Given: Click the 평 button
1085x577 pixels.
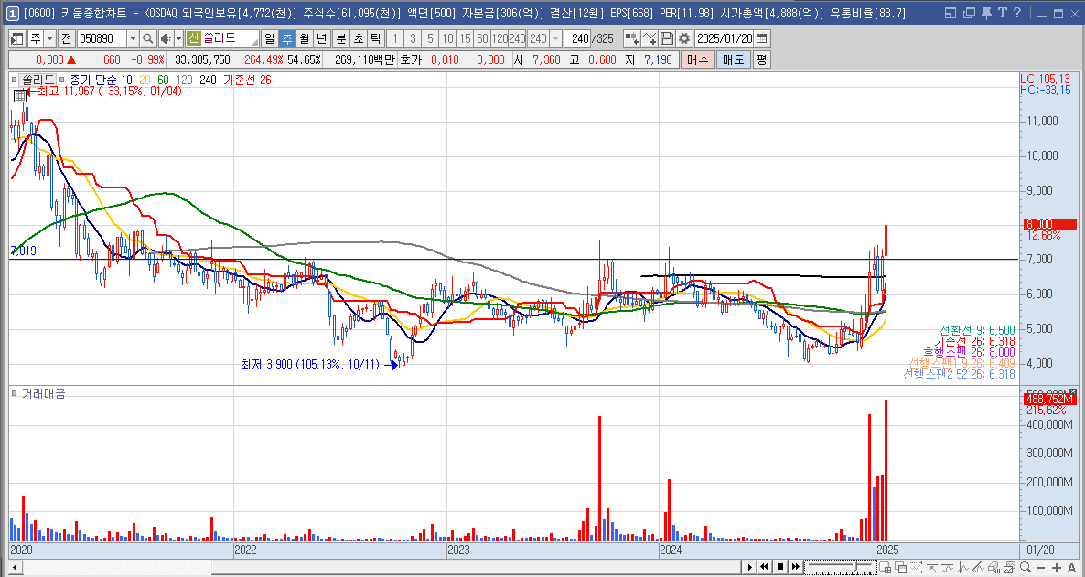Looking at the screenshot, I should click(761, 60).
